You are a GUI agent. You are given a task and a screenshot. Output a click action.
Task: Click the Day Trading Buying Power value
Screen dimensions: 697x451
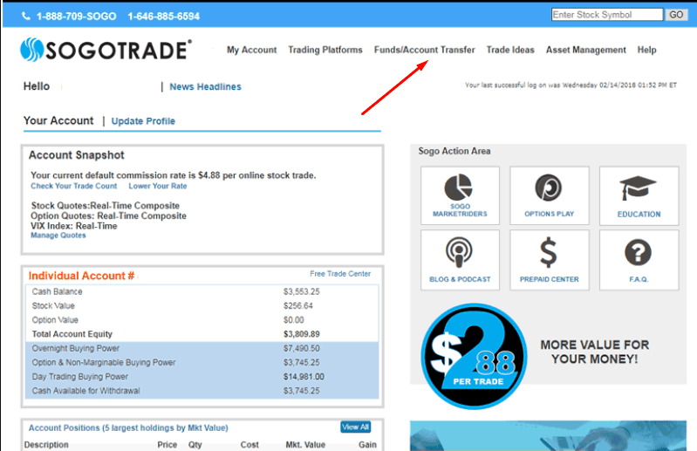pyautogui.click(x=304, y=377)
